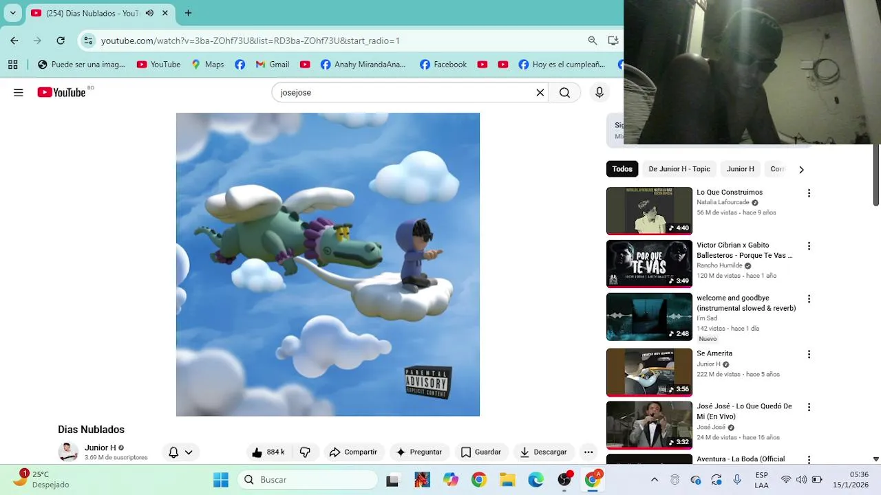Open Anahy MirandaAna... bookmark
The height and width of the screenshot is (495, 881).
[x=363, y=65]
